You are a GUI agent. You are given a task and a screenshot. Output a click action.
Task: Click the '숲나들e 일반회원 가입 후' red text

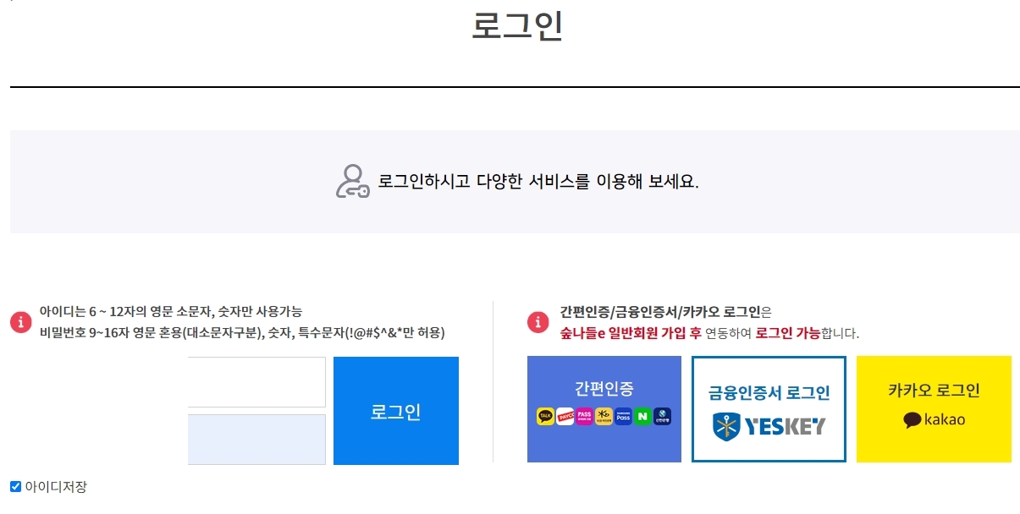click(631, 333)
